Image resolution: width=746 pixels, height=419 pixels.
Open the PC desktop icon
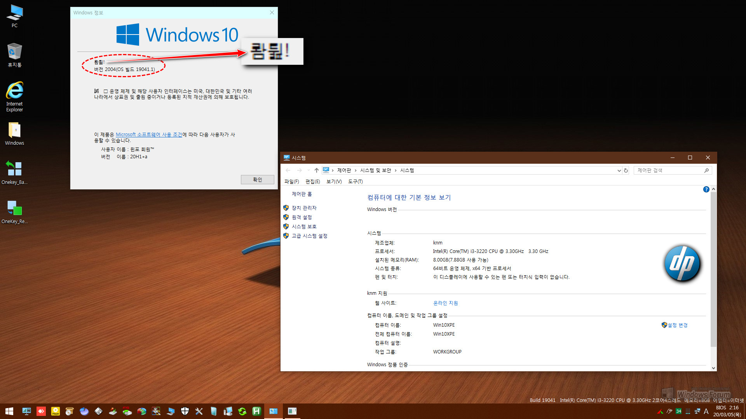[14, 16]
